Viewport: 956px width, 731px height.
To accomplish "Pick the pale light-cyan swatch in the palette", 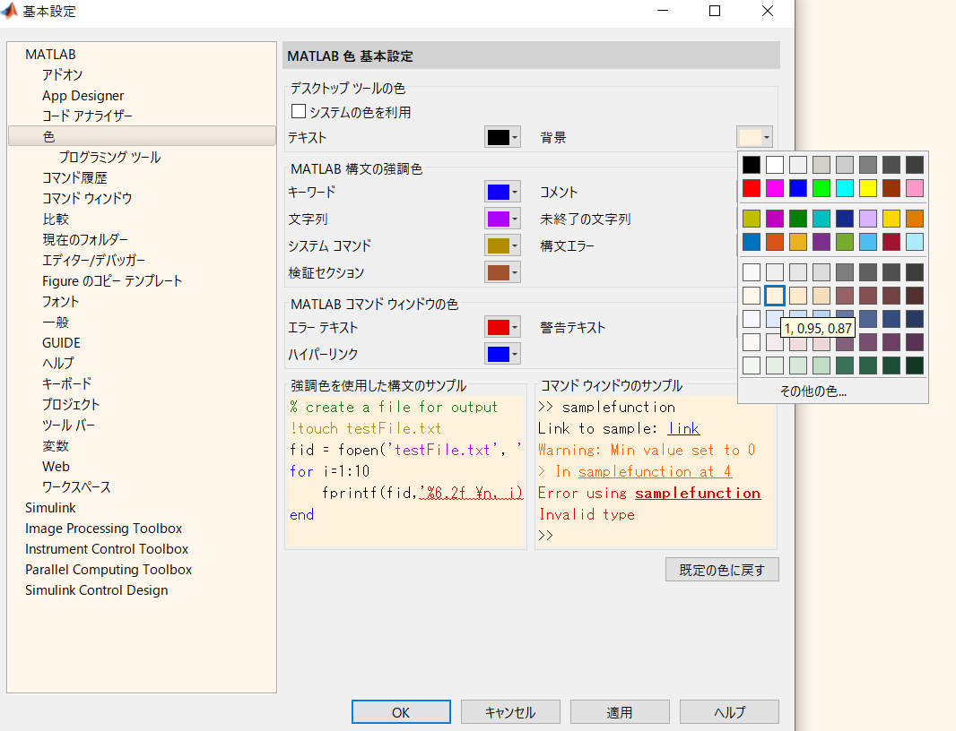I will [x=915, y=242].
